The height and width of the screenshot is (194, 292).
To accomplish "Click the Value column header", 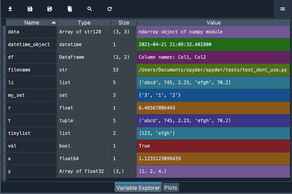I will 213,22.
